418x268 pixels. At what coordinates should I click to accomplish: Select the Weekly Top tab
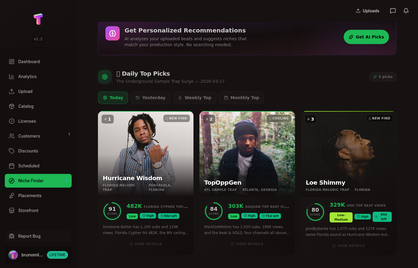click(195, 98)
